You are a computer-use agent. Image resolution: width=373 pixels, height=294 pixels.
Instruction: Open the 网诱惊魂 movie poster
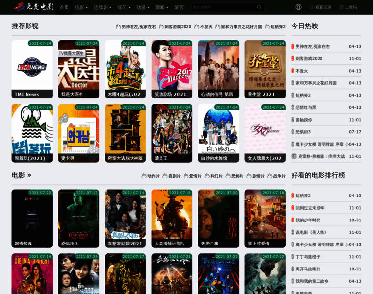32,219
